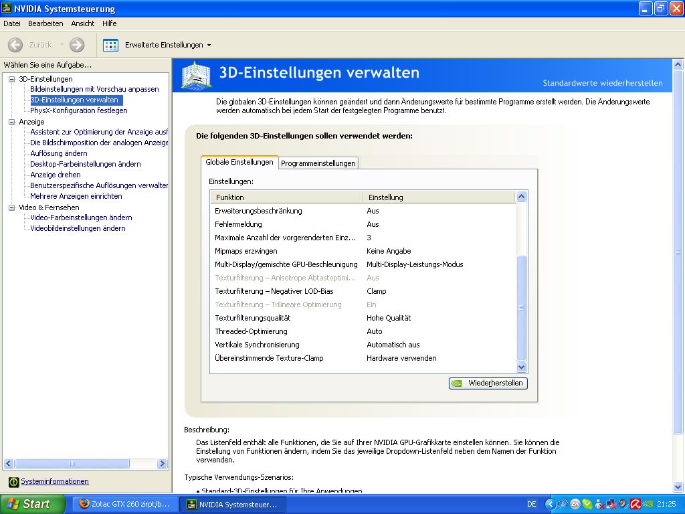Viewport: 685px width, 514px height.
Task: Select Multi-Display/gemischte GPU-Beschleunigung row
Action: coord(363,265)
